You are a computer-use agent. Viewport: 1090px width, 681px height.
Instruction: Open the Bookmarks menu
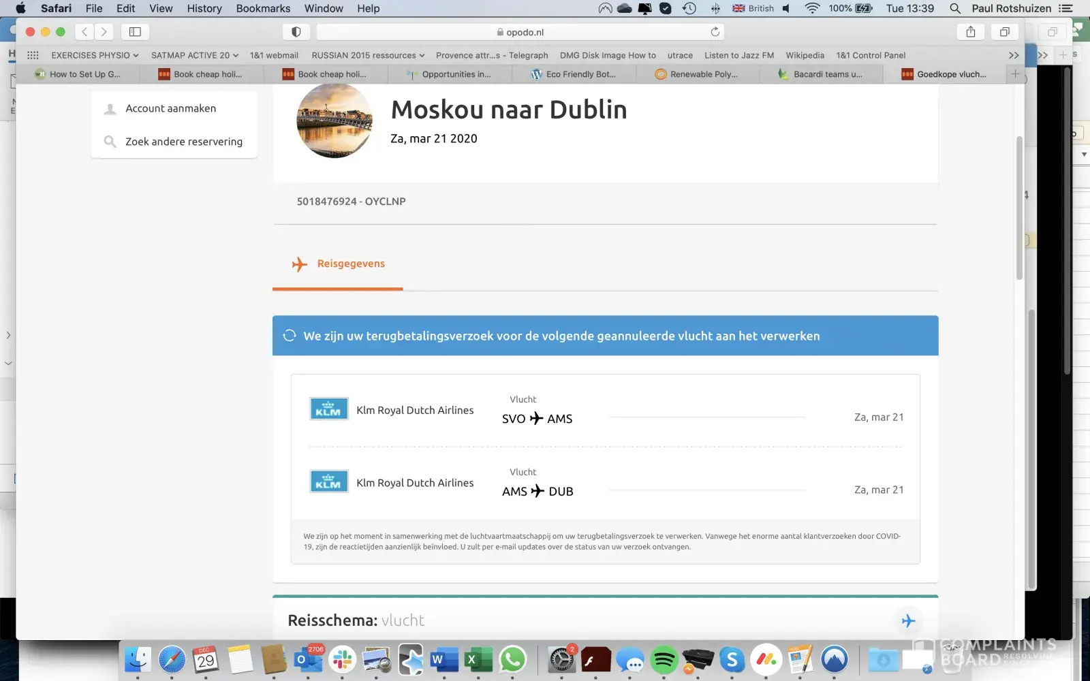coord(263,8)
